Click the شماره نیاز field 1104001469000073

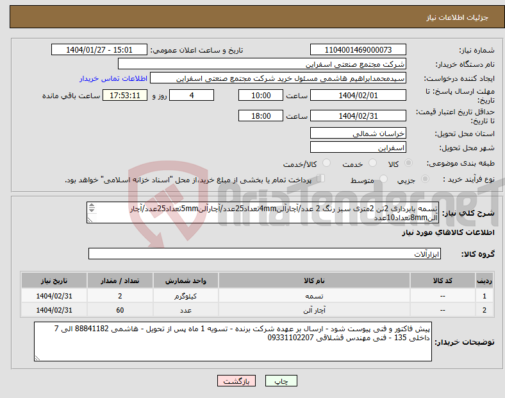358,49
